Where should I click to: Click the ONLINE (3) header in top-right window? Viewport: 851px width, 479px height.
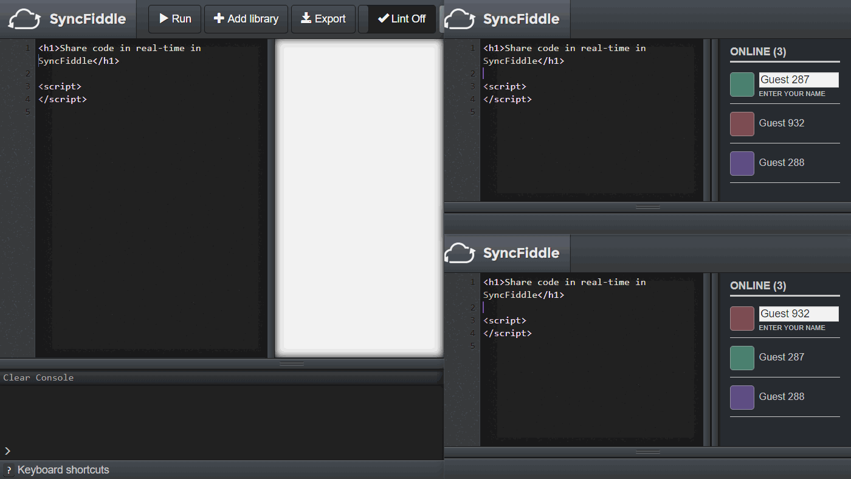(x=758, y=52)
